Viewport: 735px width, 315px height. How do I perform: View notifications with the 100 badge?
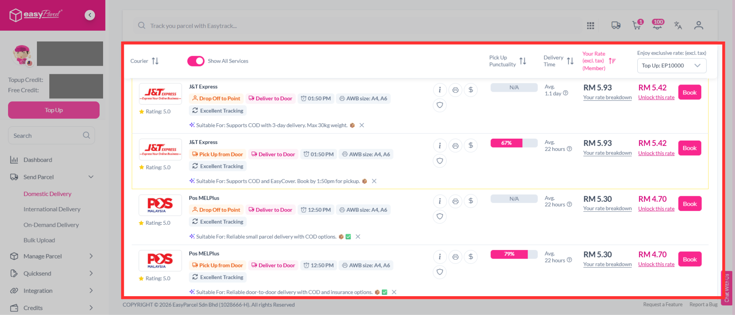[658, 25]
